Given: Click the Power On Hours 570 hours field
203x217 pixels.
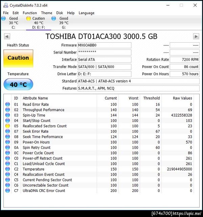Looking at the screenshot, I should [x=185, y=74].
